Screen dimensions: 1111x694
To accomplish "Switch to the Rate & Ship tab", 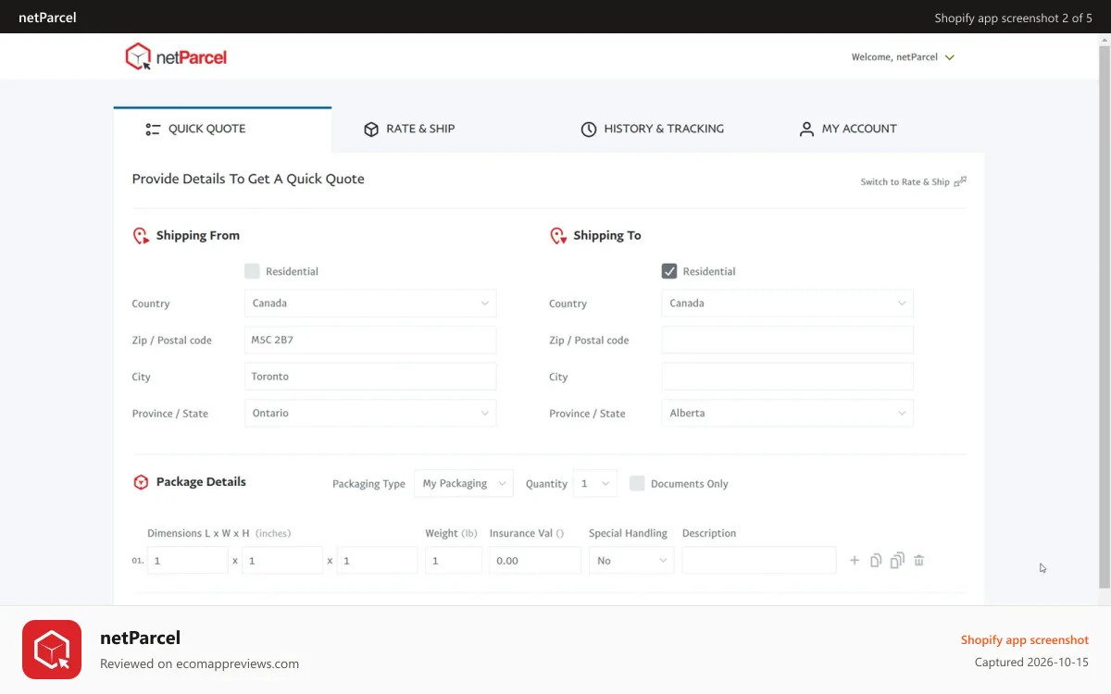I will pyautogui.click(x=408, y=130).
